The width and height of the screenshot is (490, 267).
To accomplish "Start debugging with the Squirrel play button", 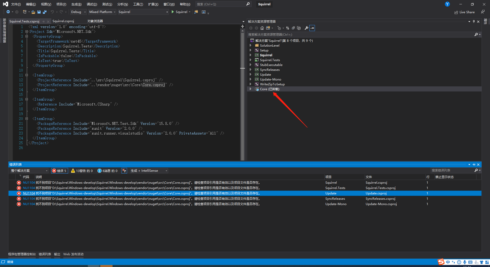I will (180, 12).
